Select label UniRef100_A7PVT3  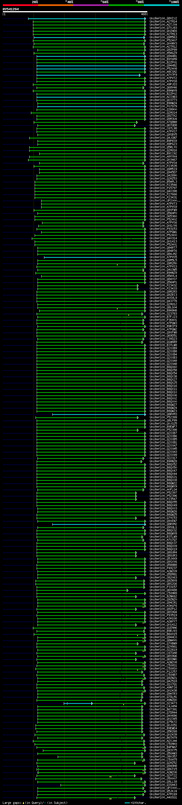(x=163, y=204)
